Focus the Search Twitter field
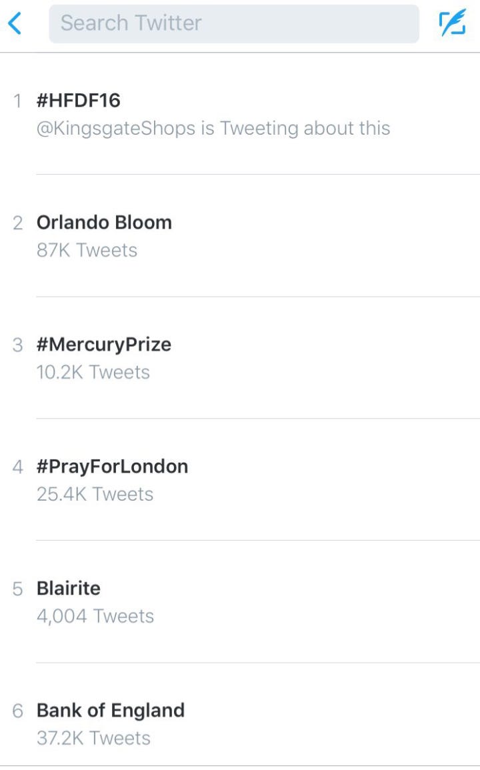 pos(233,23)
